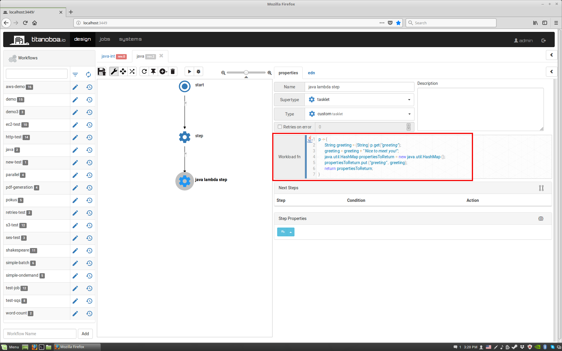Open the Supertype tasklet dropdown
562x351 pixels.
[x=359, y=100]
